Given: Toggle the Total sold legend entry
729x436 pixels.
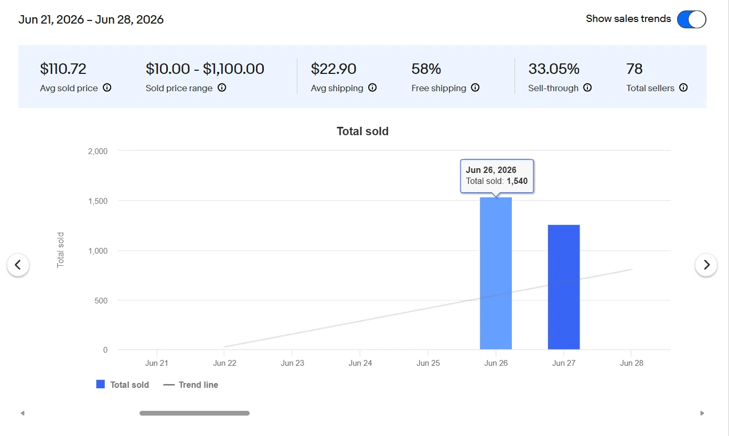Looking at the screenshot, I should 123,385.
